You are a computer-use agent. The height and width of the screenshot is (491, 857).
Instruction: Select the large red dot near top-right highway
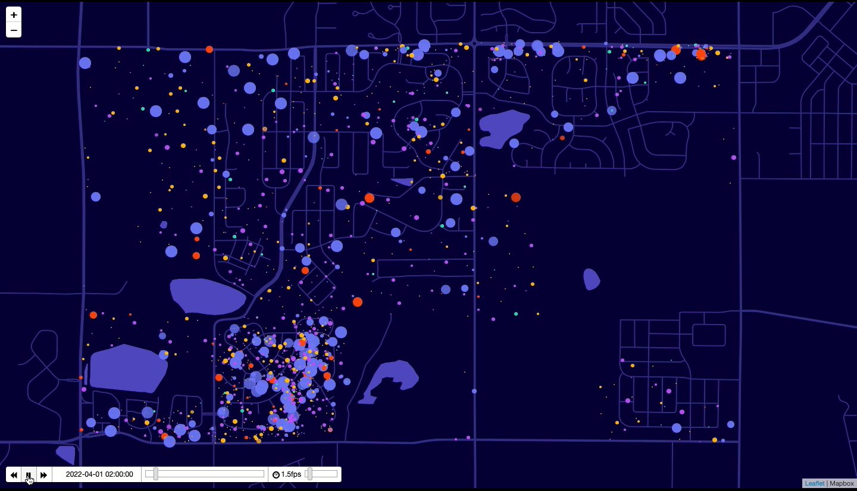click(701, 54)
